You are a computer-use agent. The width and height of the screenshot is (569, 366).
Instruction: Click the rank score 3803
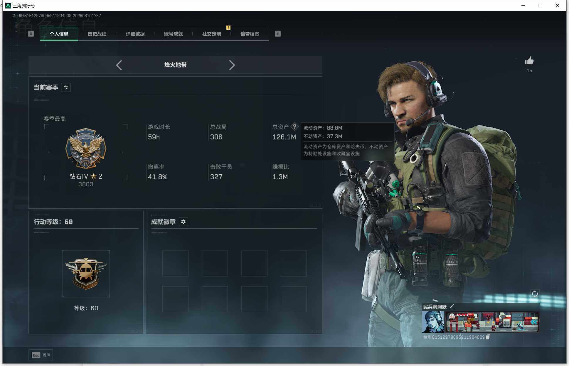pos(86,184)
